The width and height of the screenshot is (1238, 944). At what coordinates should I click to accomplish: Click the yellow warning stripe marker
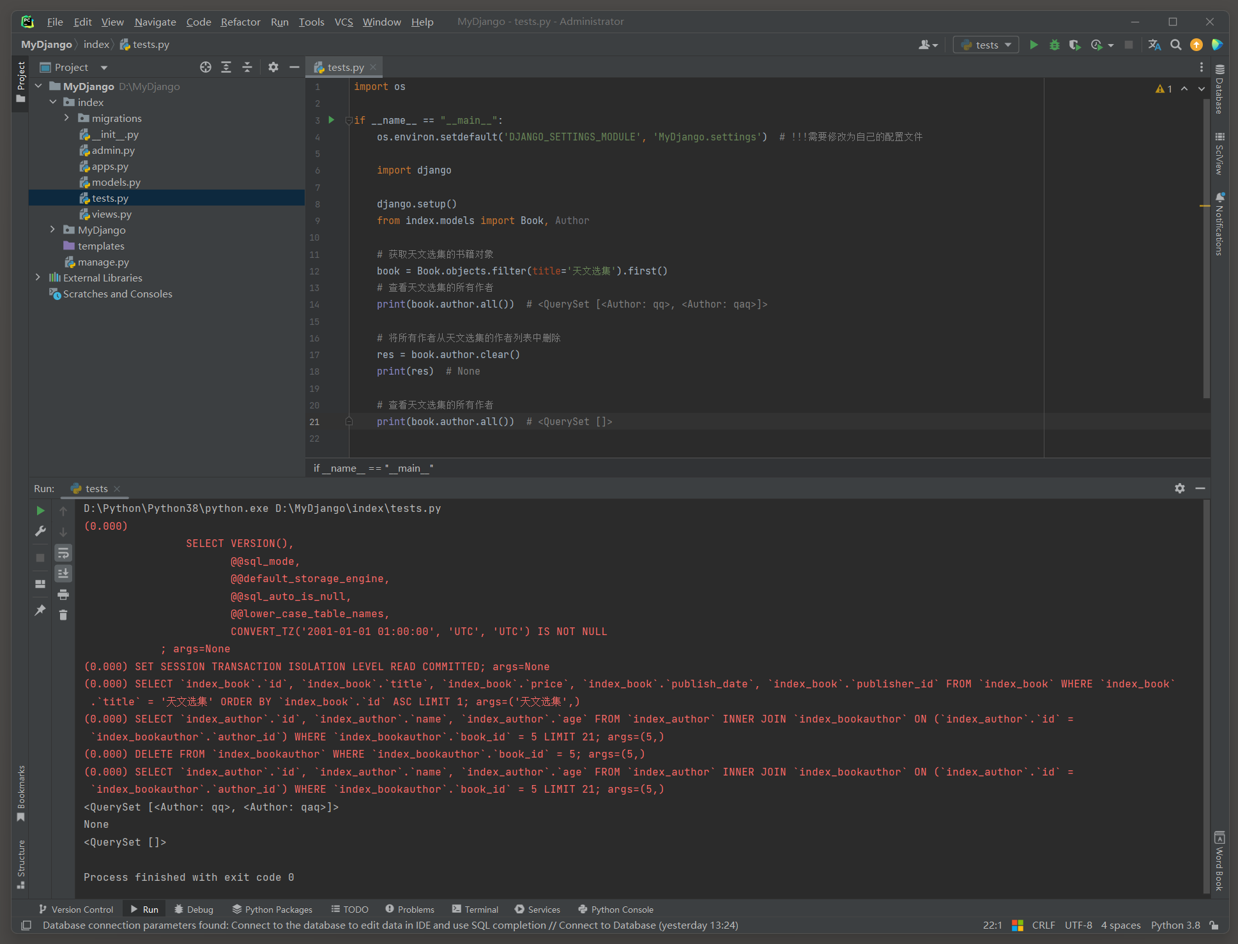click(1205, 206)
